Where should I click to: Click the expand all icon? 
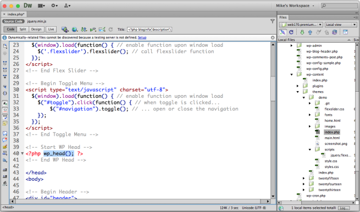[x=5, y=76]
